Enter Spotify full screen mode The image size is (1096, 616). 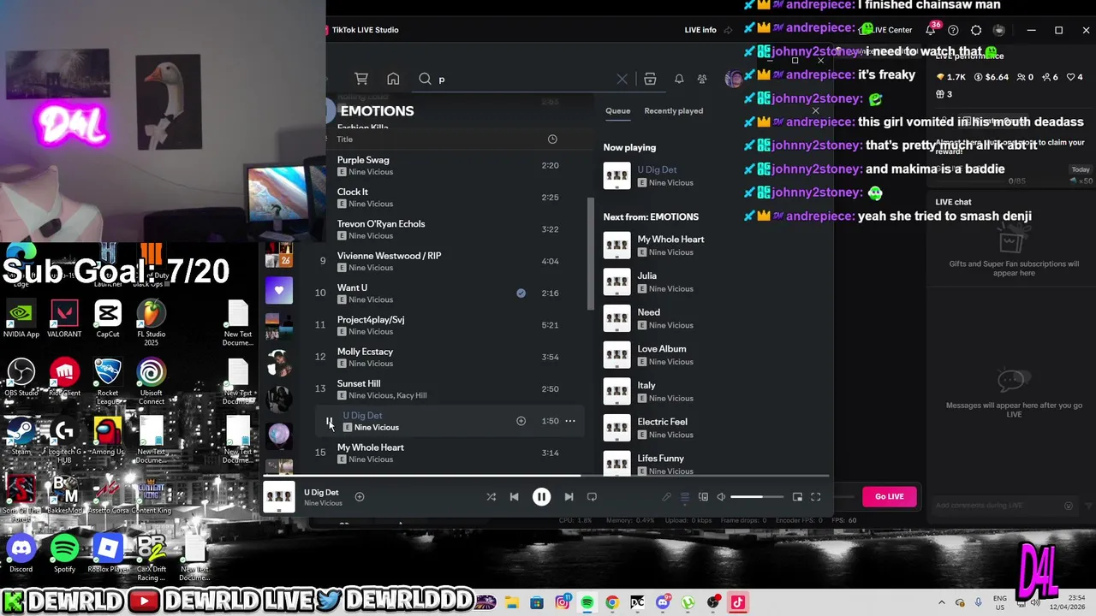tap(815, 496)
